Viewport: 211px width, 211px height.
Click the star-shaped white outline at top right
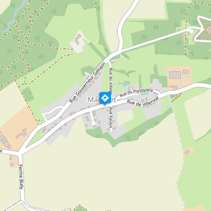[x=203, y=29]
